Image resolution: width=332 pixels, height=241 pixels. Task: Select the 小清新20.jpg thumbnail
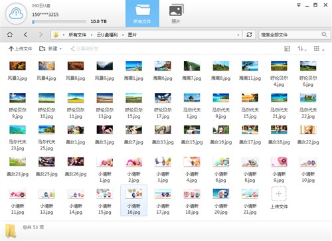[x=221, y=194]
